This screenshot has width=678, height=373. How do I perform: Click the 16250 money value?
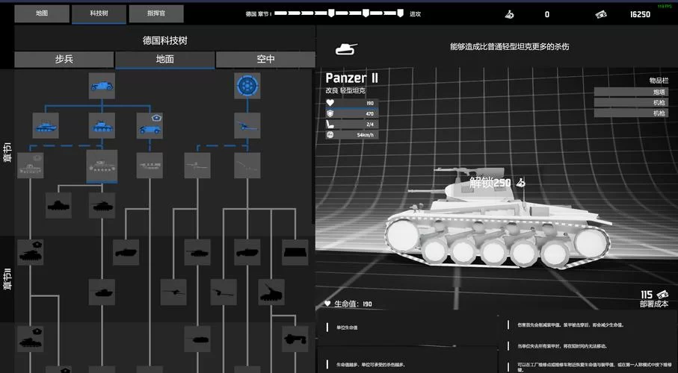click(x=640, y=15)
